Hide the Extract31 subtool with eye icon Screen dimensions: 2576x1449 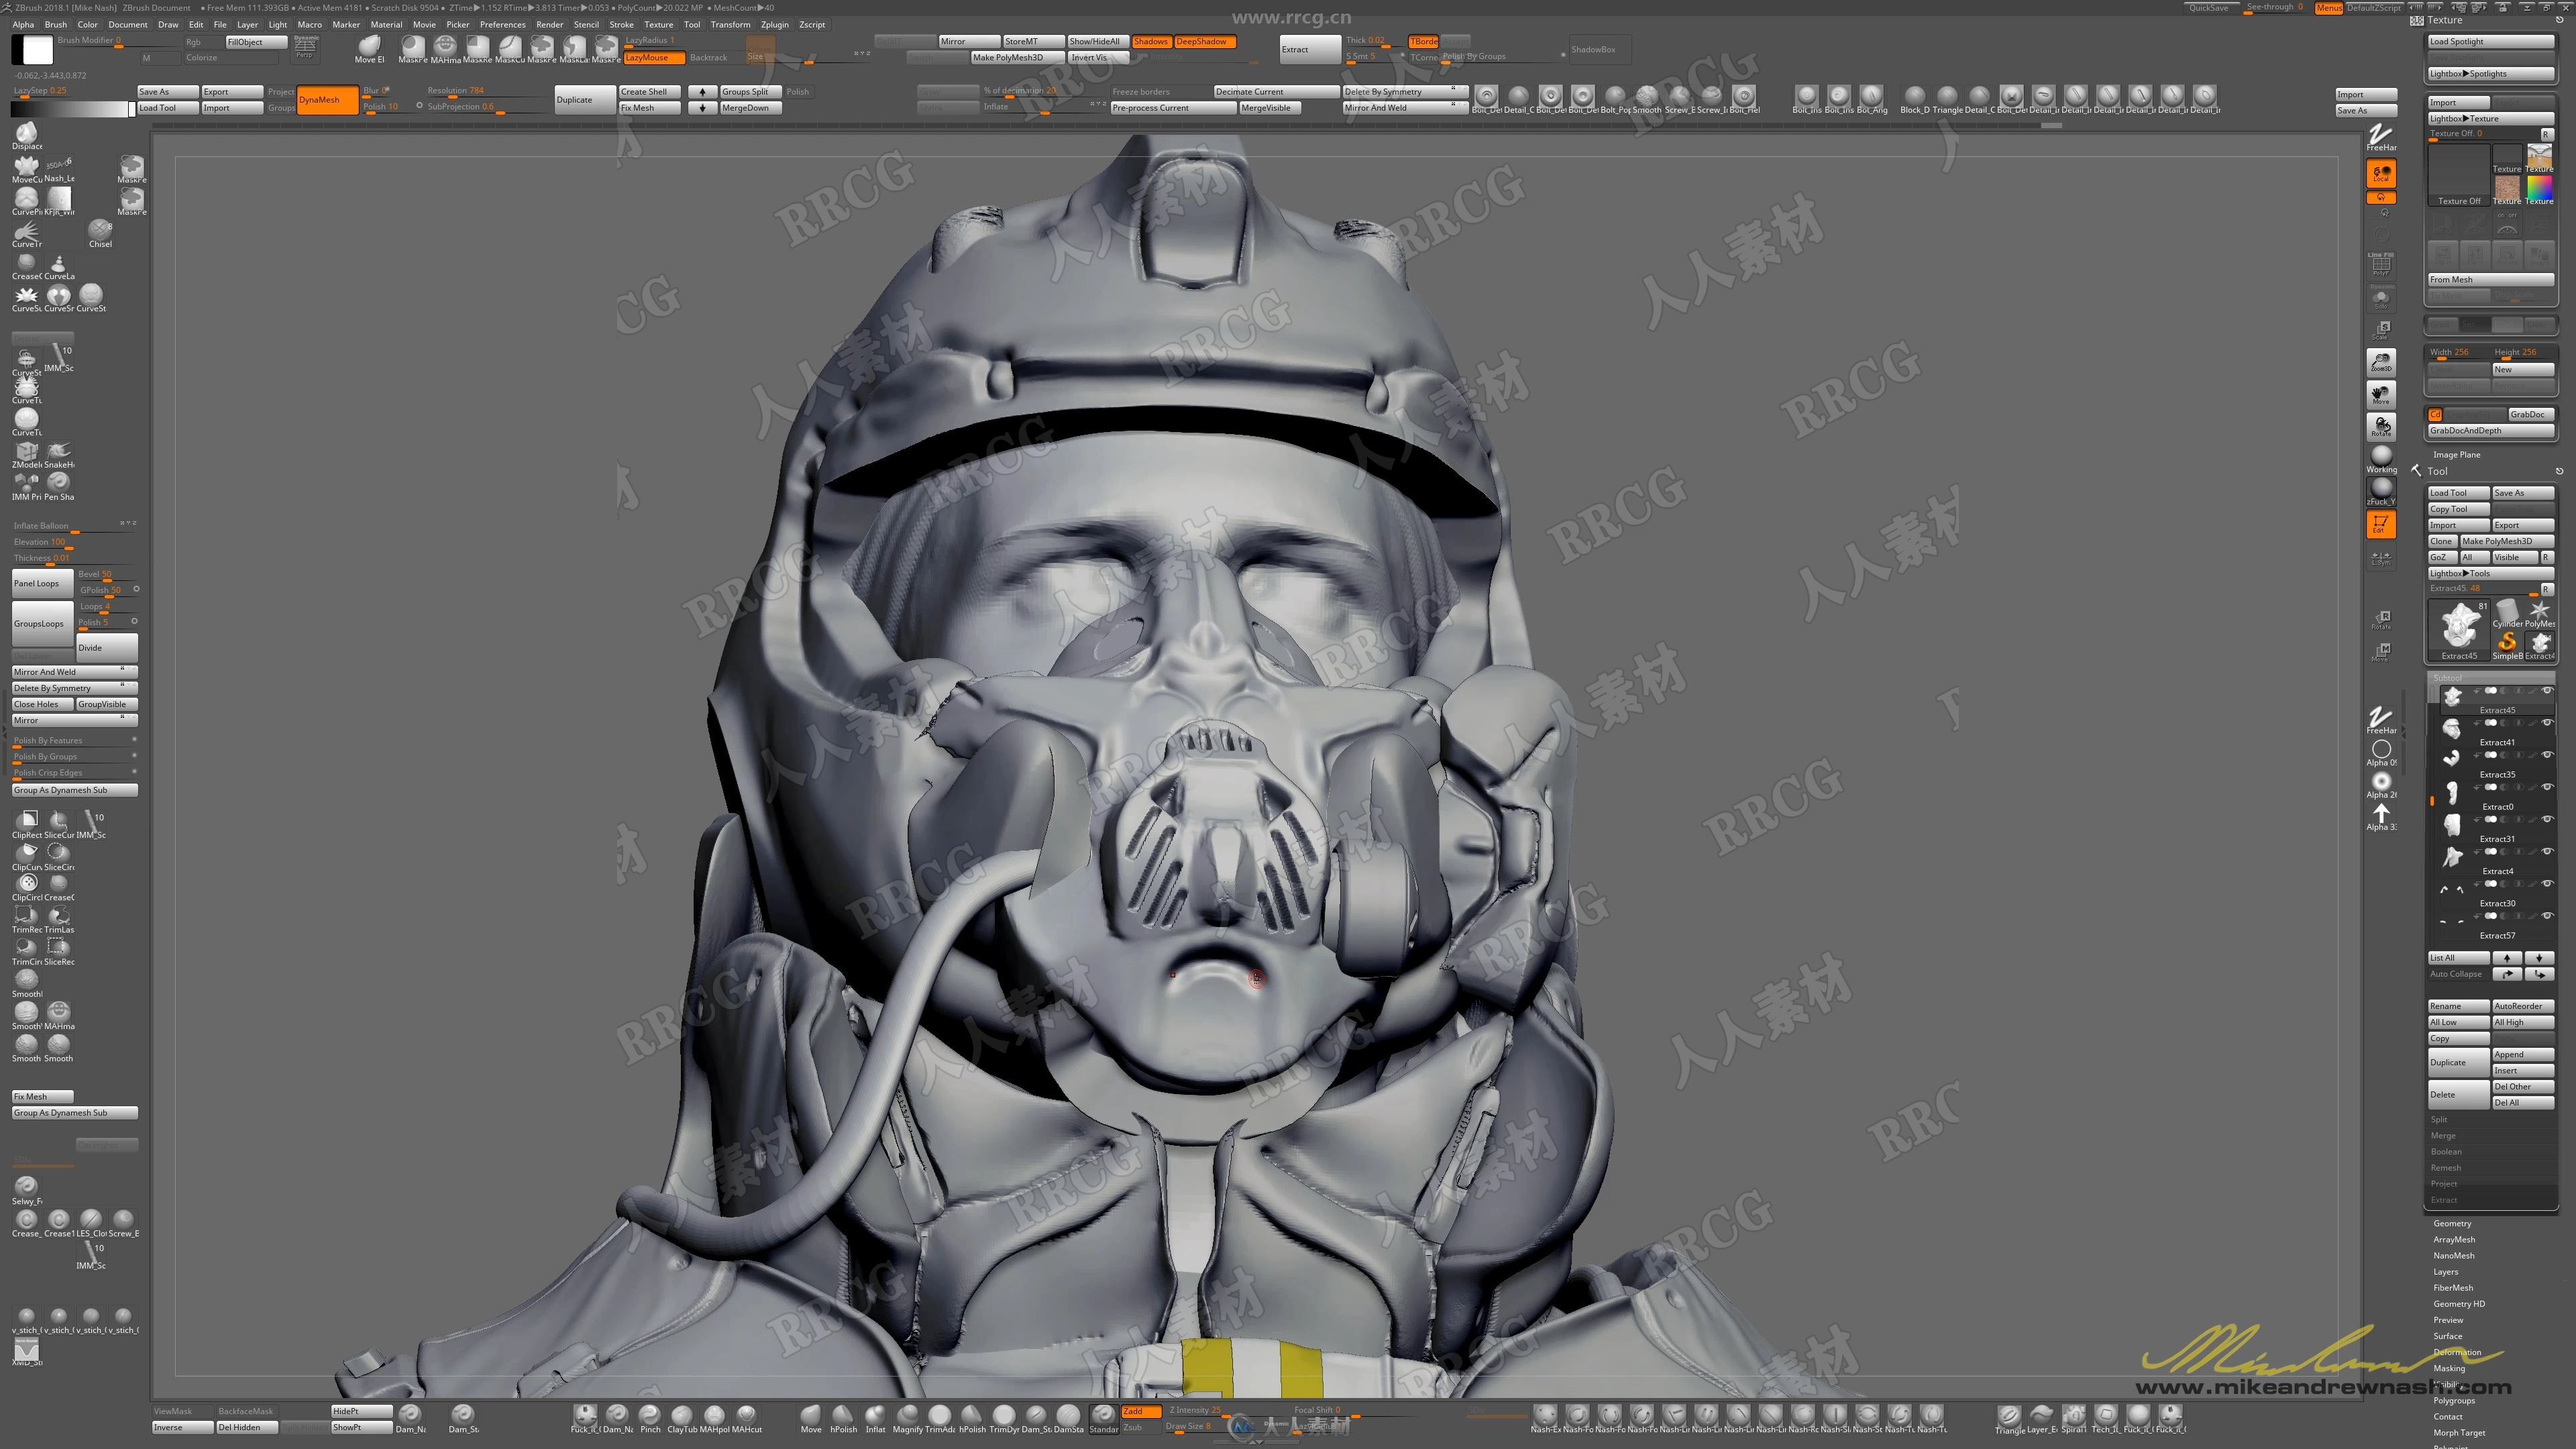pos(2547,819)
